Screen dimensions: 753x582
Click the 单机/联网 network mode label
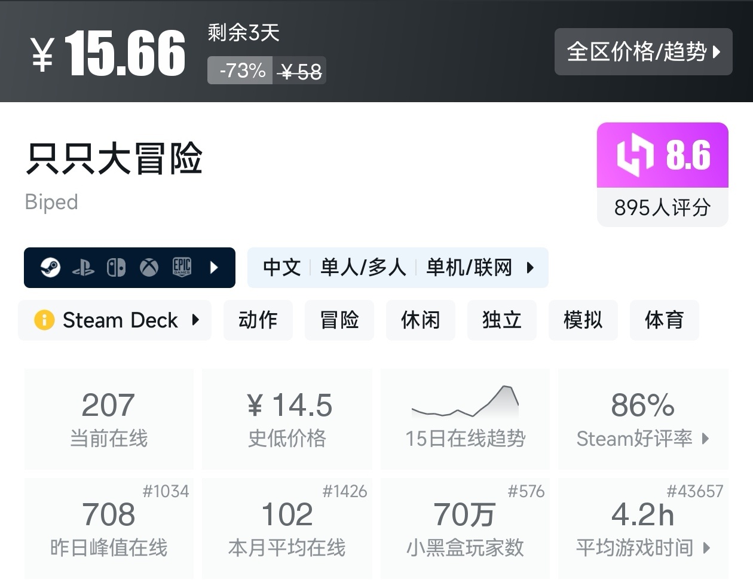[469, 267]
